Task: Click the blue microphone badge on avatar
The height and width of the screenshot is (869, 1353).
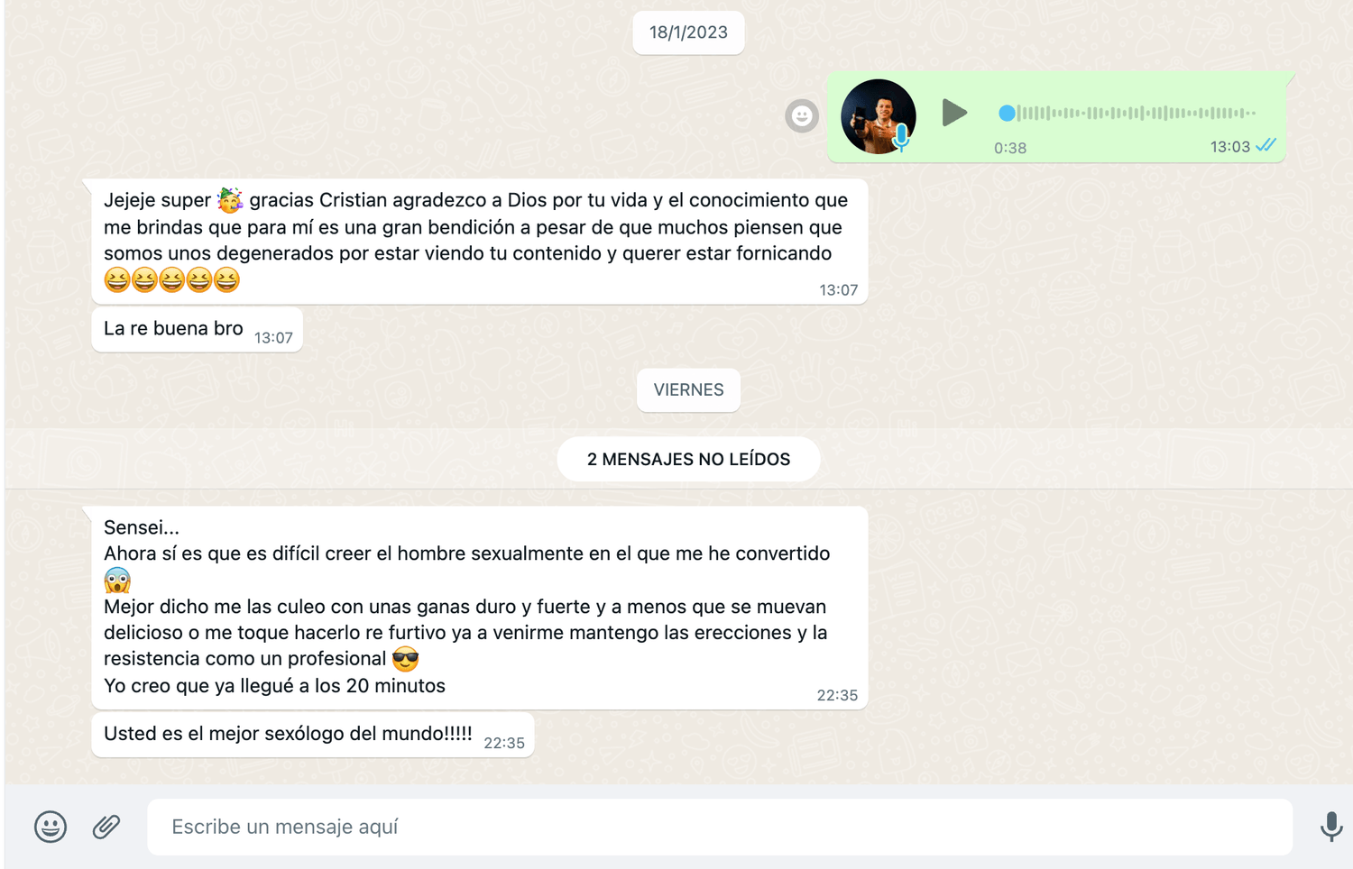Action: (901, 137)
